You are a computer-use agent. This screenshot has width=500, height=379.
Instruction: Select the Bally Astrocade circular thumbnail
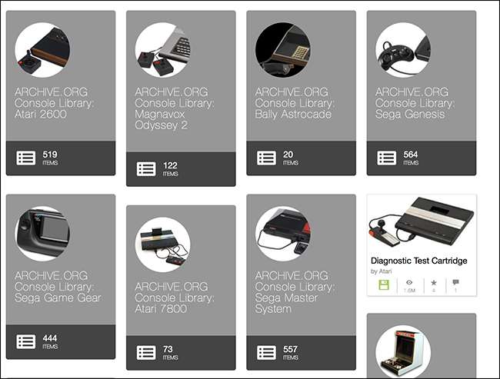click(x=283, y=50)
